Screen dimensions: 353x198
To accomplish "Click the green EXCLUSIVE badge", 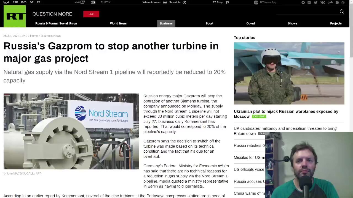I will coord(259,116).
